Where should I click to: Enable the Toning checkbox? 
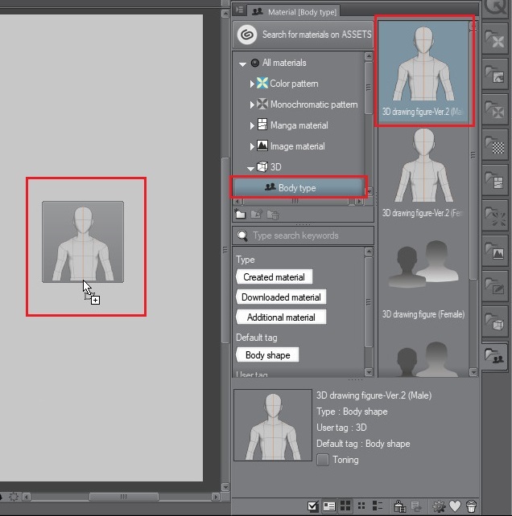322,461
